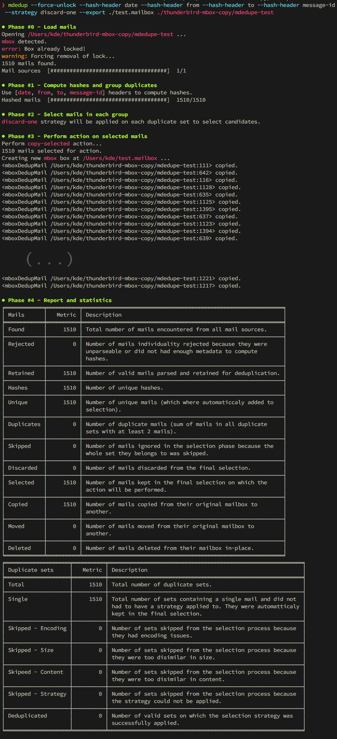The width and height of the screenshot is (337, 739).
Task: Click the Duplicate sets column header
Action: click(31, 570)
